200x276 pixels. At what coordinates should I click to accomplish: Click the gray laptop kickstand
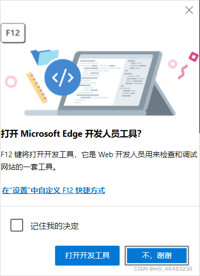[159, 99]
